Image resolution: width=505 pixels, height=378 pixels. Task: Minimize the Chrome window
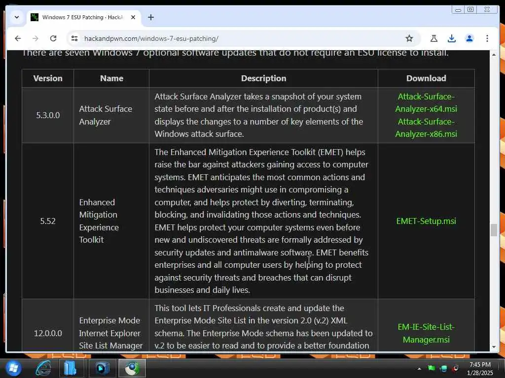(458, 10)
